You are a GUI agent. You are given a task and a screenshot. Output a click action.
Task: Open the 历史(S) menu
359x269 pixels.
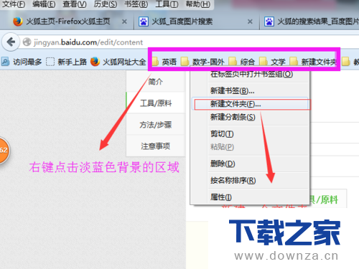tap(106, 4)
